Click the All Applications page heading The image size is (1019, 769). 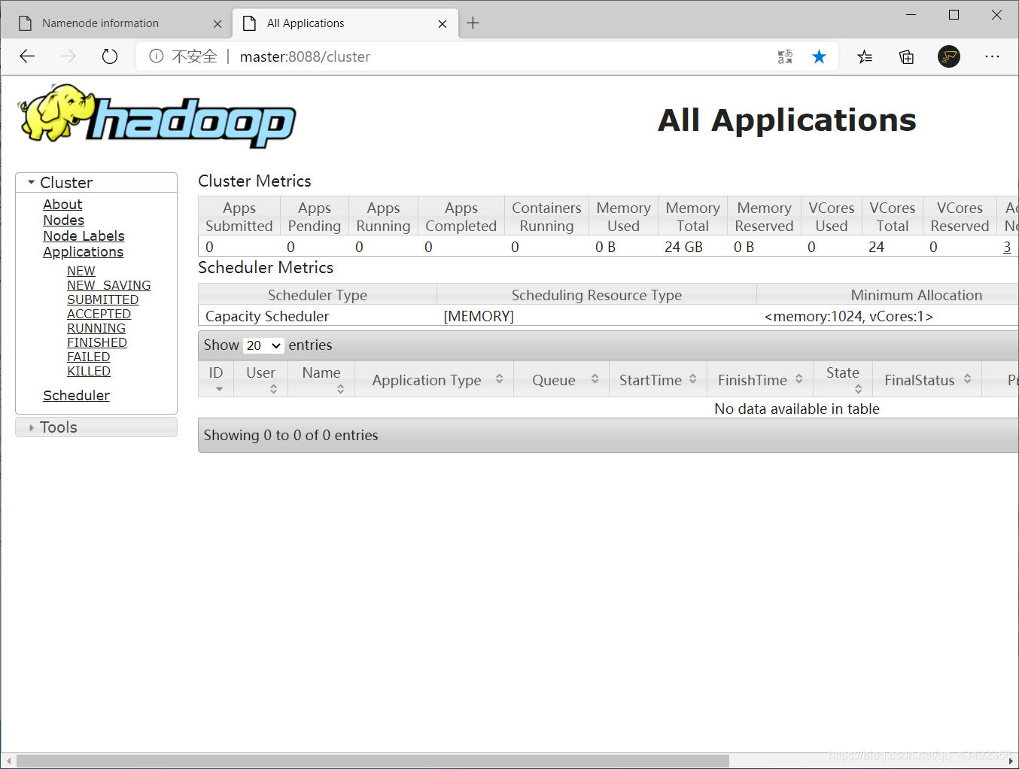coord(787,120)
